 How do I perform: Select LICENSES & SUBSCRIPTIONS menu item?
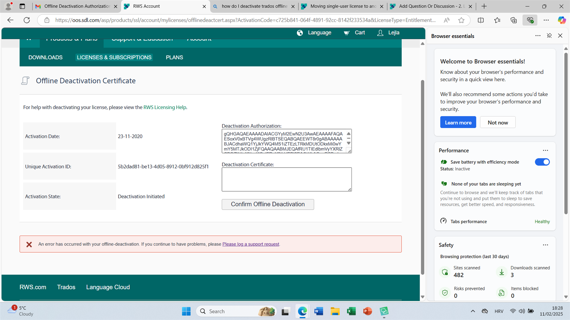click(x=114, y=57)
